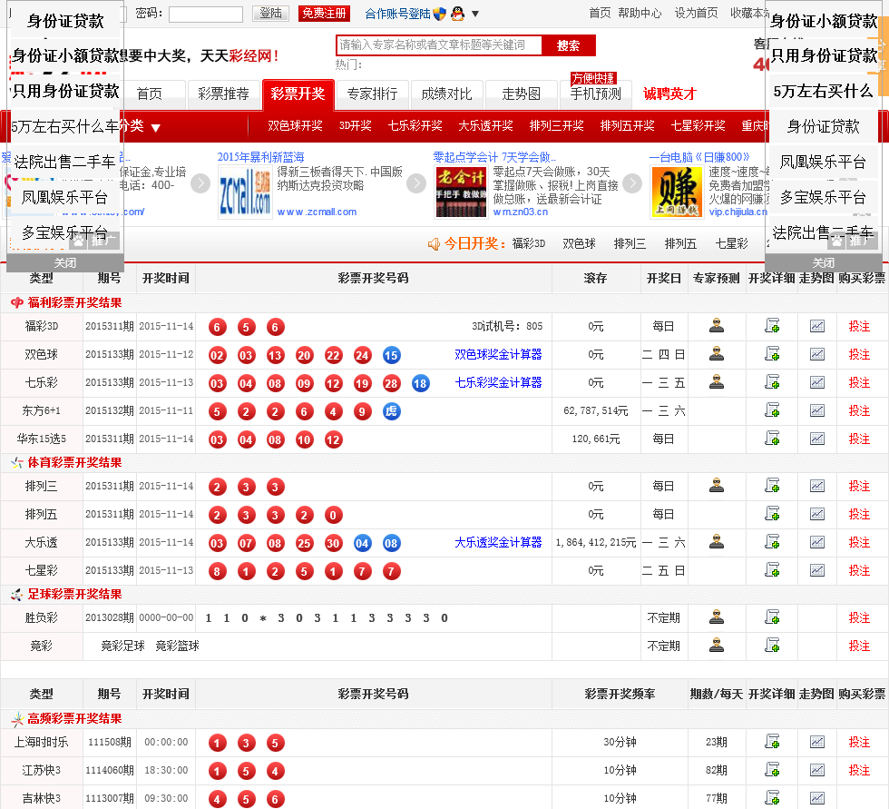Expand the partner account login dropdown arrow
889x809 pixels.
pos(475,14)
